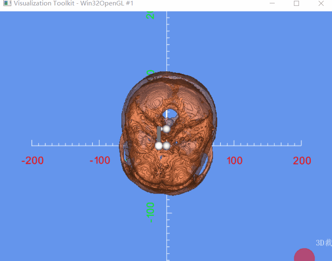Click the red -200 axis label

[33, 161]
